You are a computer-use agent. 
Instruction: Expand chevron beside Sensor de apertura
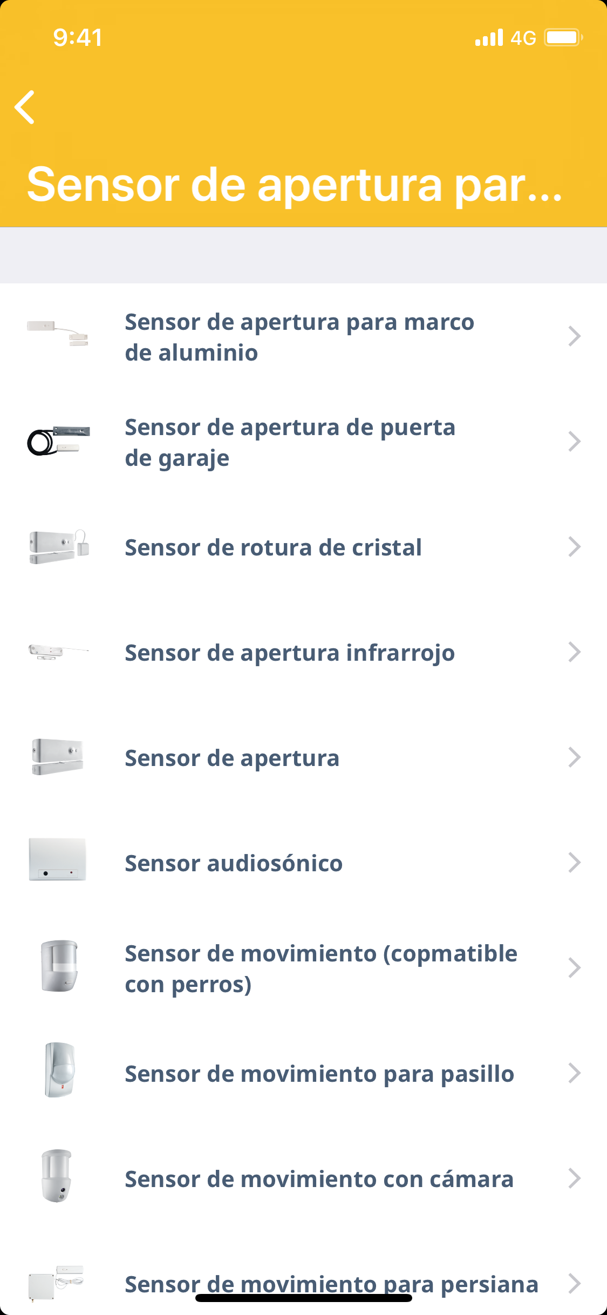coord(574,757)
